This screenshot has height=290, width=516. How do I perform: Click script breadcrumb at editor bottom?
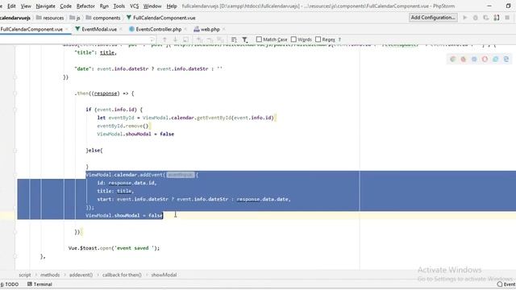point(25,275)
